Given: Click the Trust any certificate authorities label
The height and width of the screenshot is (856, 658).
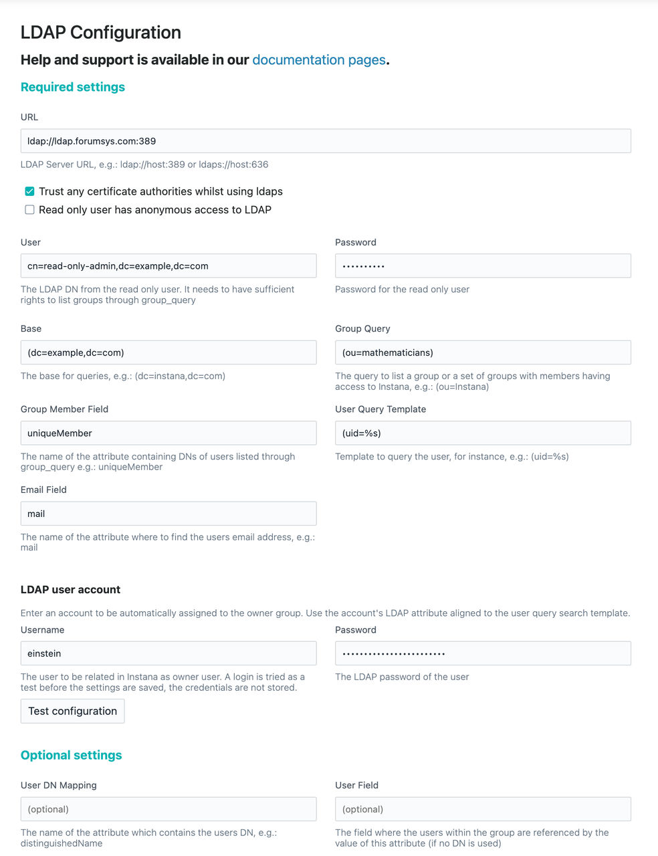Looking at the screenshot, I should point(160,191).
